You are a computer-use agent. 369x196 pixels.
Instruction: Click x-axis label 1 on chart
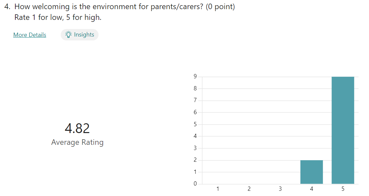click(x=218, y=189)
